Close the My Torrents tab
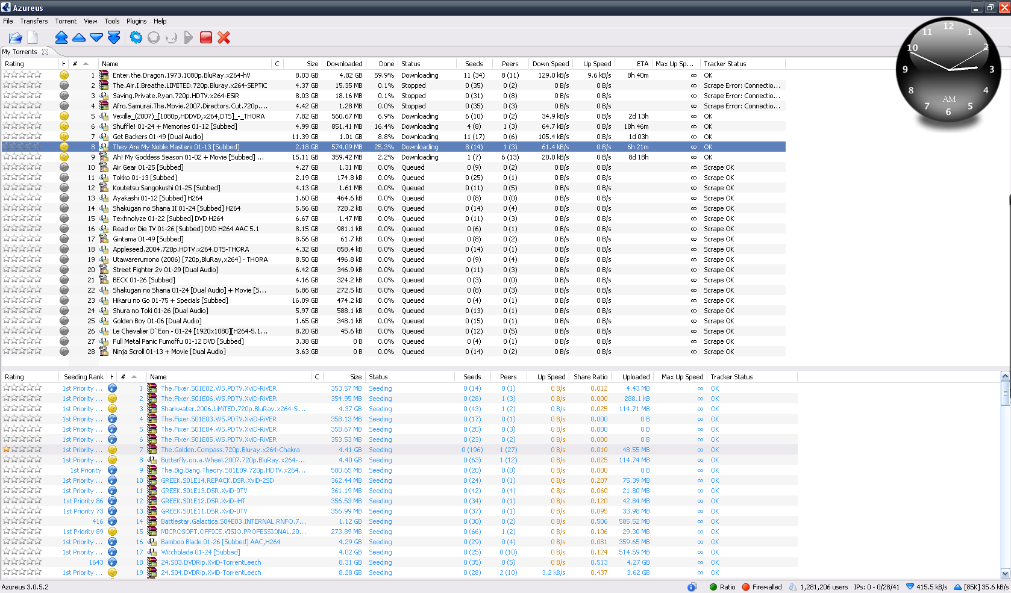Image resolution: width=1011 pixels, height=593 pixels. pyautogui.click(x=45, y=52)
